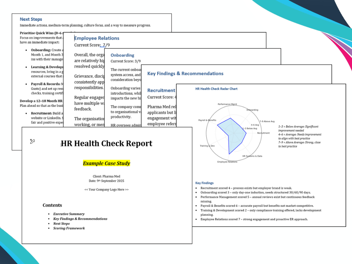Image resolution: width=352 pixels, height=264 pixels.
Task: Click 'Current Score: 7/9' line
Action: click(92, 45)
